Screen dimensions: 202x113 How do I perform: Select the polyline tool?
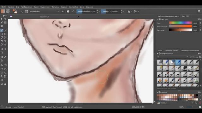pyautogui.click(x=5, y=38)
